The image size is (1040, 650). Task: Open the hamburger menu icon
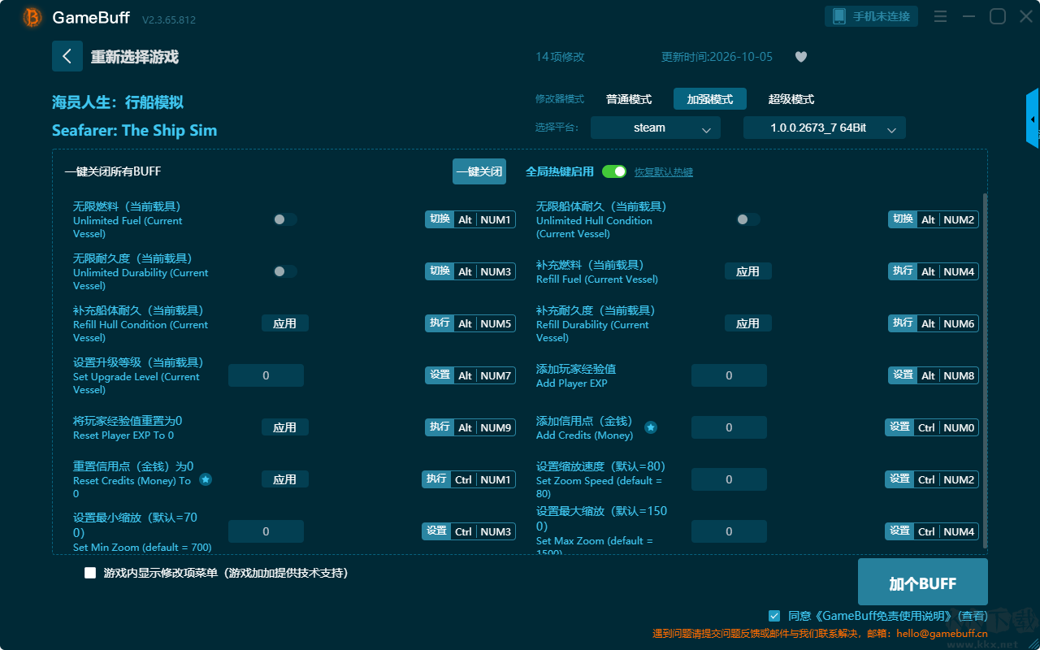[x=940, y=16]
